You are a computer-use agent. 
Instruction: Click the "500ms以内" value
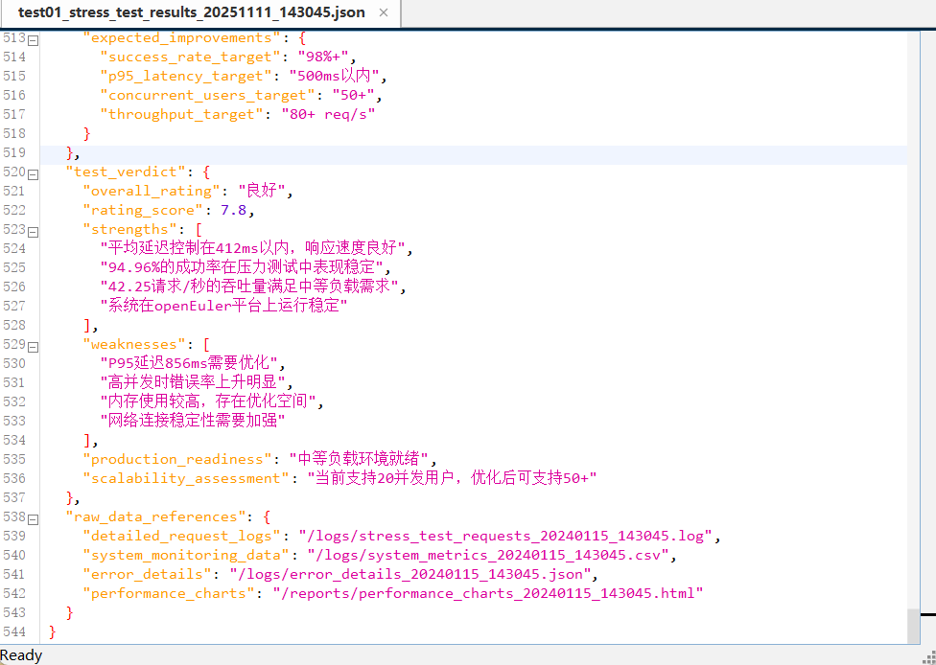335,77
